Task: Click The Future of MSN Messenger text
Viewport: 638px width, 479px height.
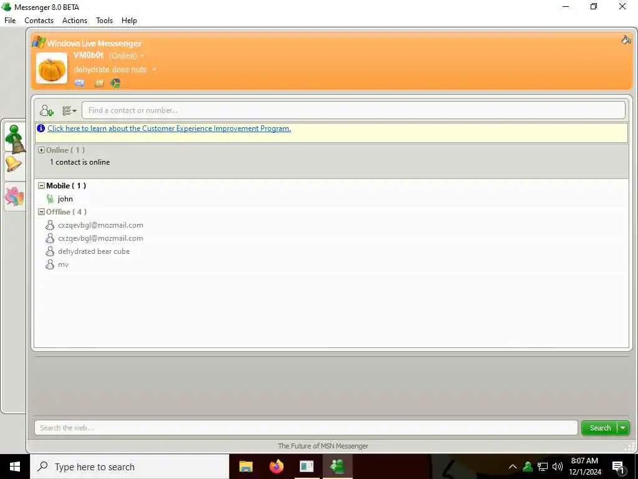Action: click(x=323, y=446)
